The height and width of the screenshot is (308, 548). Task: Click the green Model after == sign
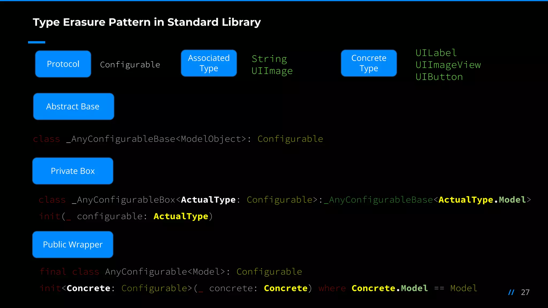[x=464, y=288]
